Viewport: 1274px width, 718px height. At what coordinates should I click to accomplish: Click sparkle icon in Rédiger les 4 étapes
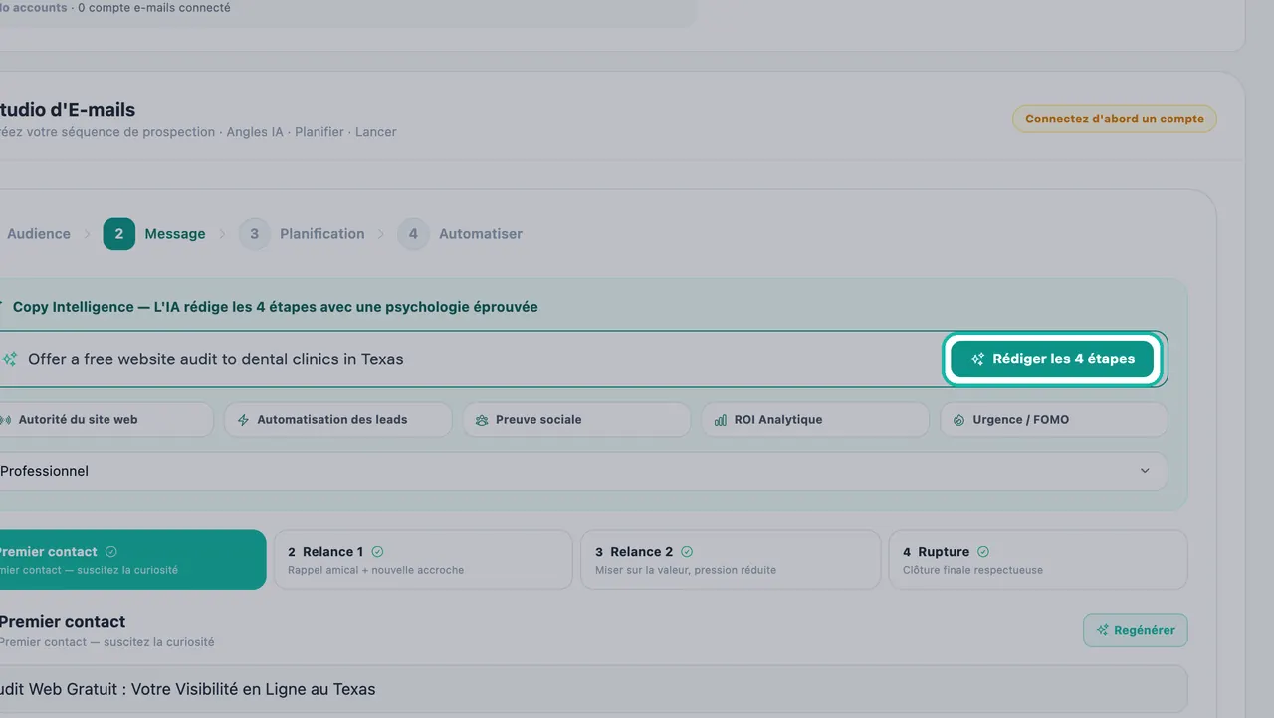[977, 359]
